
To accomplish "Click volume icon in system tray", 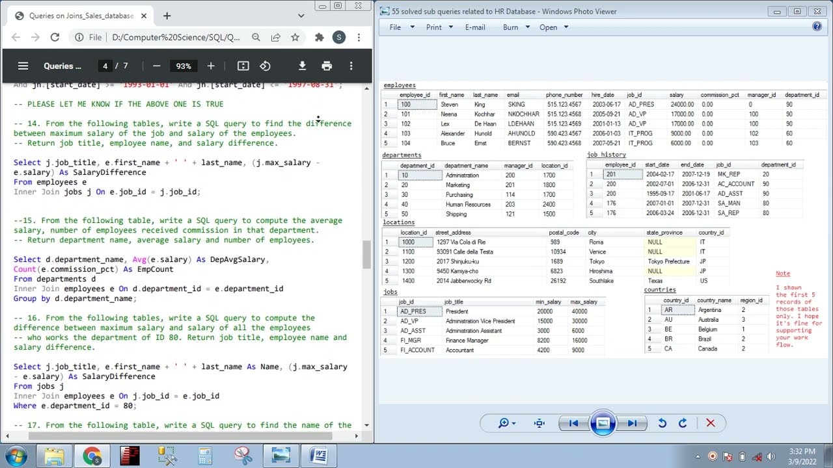I will [771, 456].
